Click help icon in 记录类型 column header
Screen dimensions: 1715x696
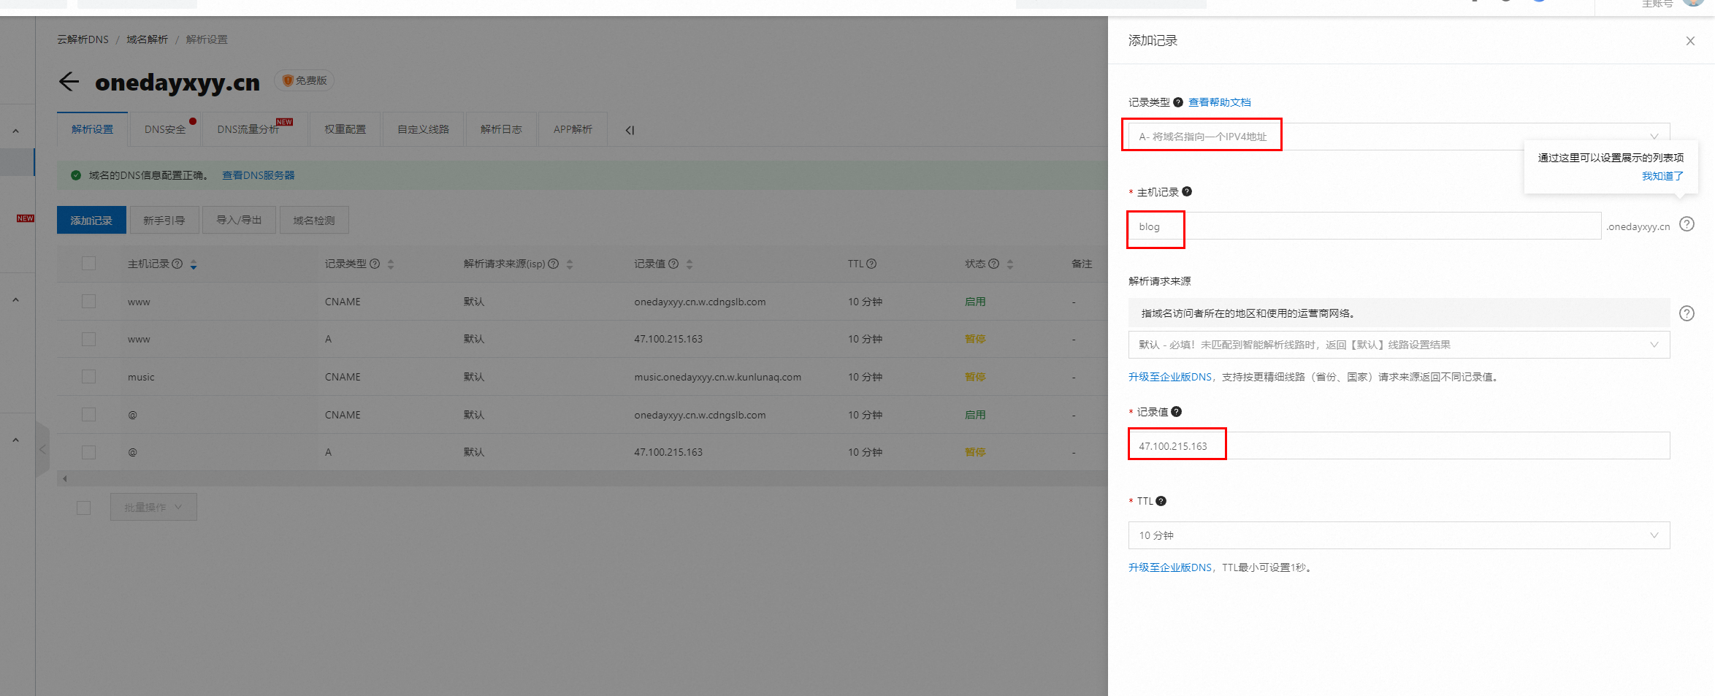point(375,264)
